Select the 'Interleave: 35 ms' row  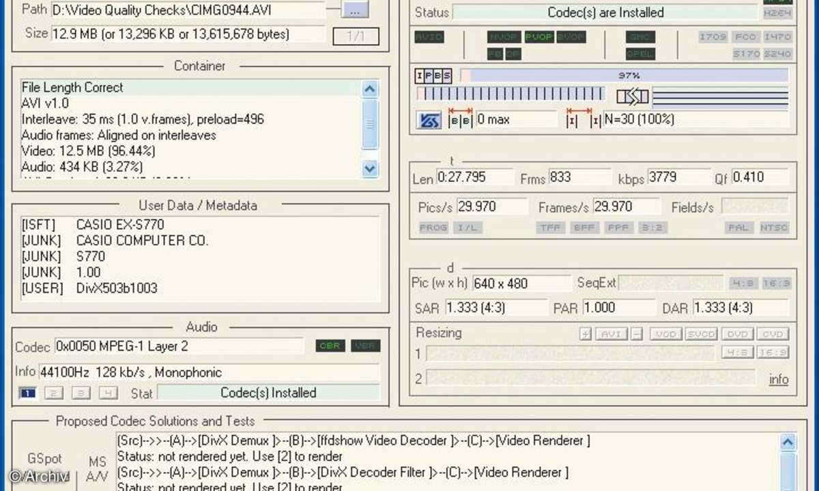click(x=190, y=119)
